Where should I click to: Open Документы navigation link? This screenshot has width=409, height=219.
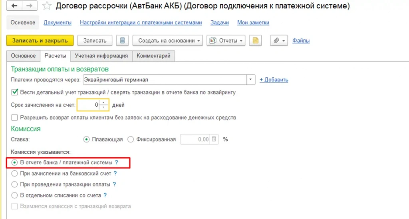click(58, 23)
